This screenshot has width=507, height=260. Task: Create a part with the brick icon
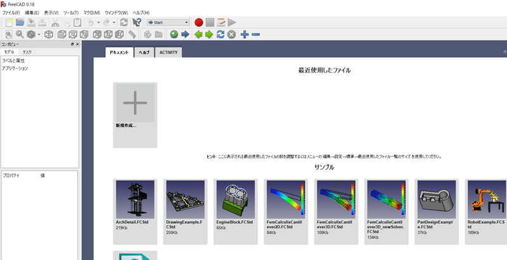tap(148, 34)
